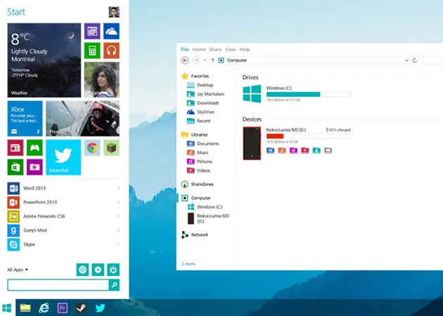Open Premiere Pro from the taskbar
Viewport: 443px width, 316px height.
pyautogui.click(x=63, y=308)
